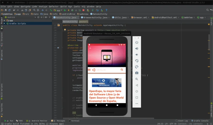This screenshot has width=213, height=125.
Task: Switch to the browser.xml tab
Action: click(140, 17)
